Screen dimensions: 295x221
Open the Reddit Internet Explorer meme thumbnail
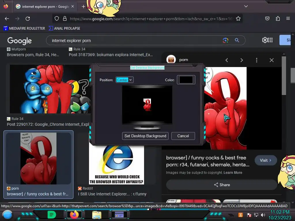coord(116,165)
